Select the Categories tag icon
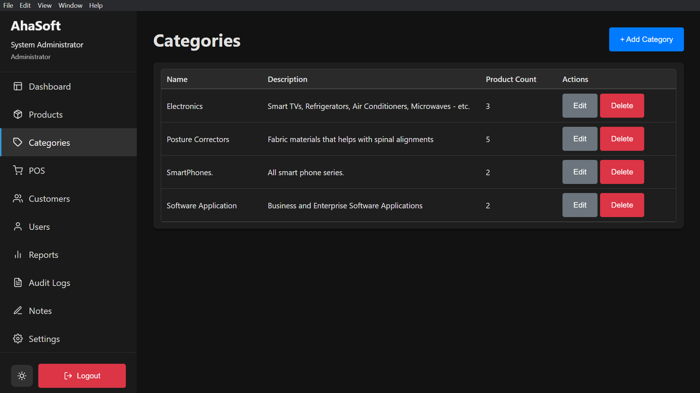This screenshot has height=393, width=700. [x=18, y=142]
